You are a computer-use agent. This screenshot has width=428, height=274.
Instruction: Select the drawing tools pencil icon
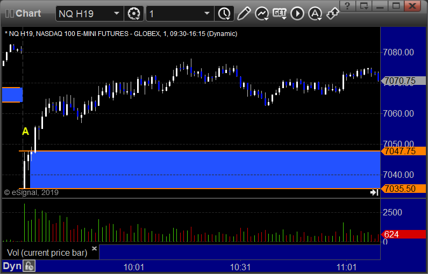(244, 13)
